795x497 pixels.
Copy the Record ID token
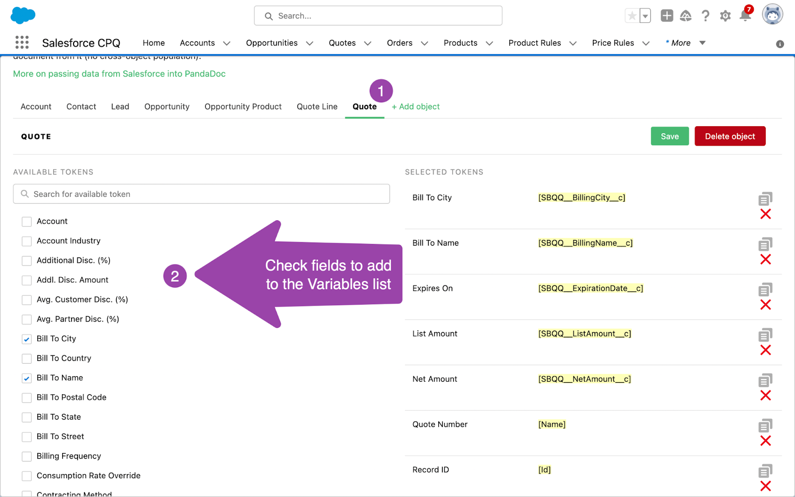coord(765,471)
